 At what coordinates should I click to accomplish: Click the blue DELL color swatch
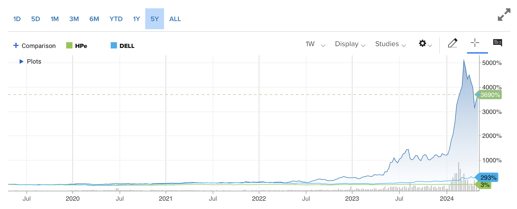point(114,45)
